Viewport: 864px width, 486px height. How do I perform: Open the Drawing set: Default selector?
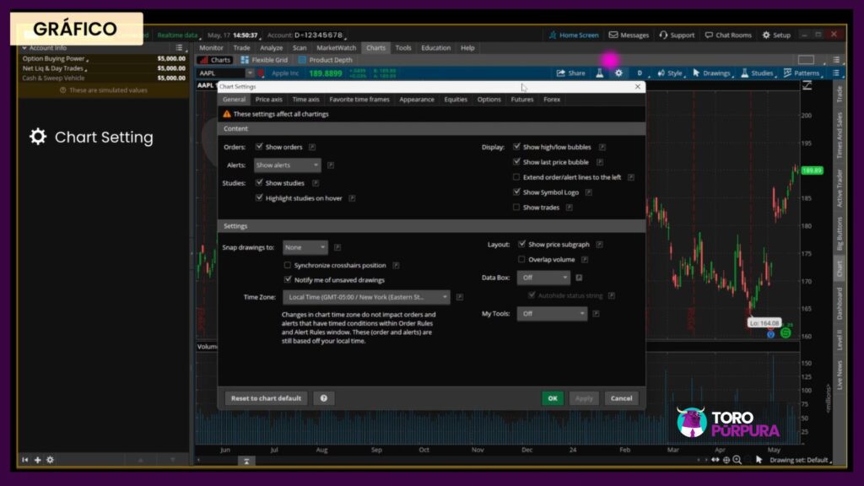800,460
